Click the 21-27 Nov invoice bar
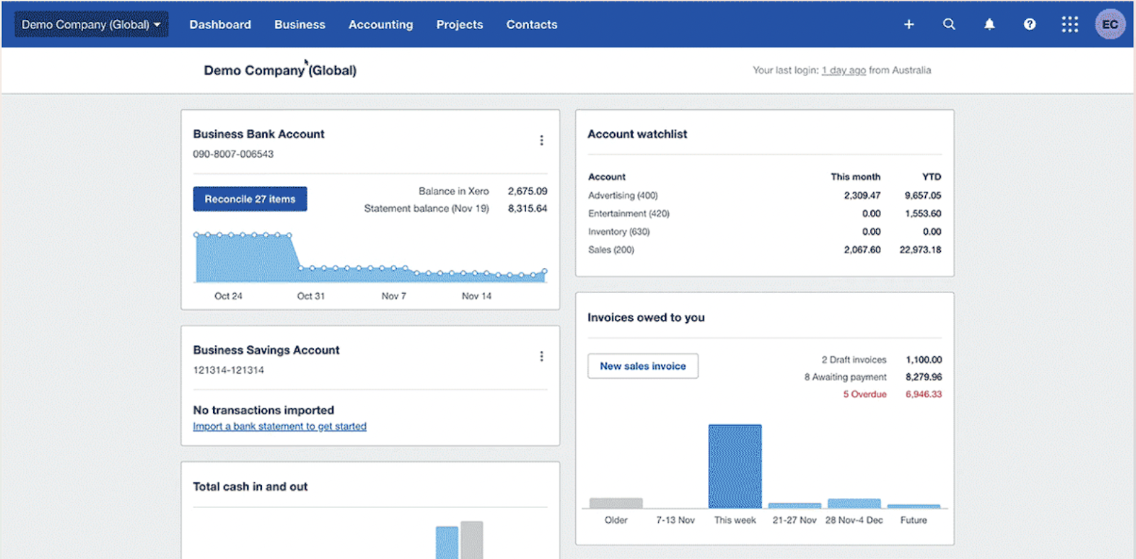 click(794, 505)
